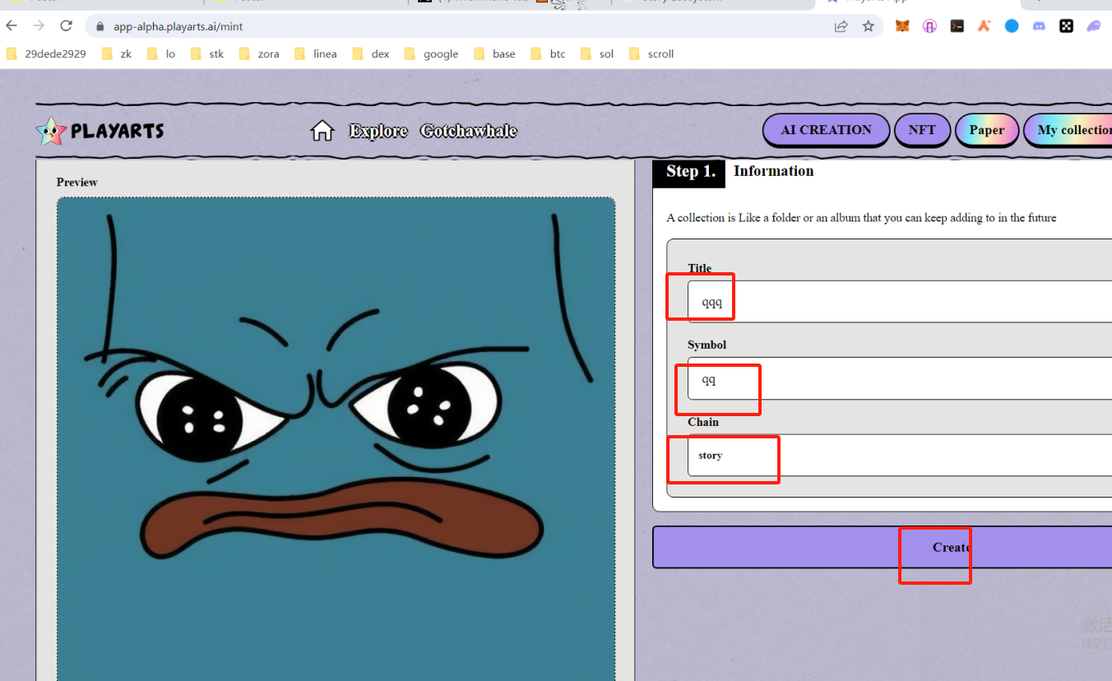Click the purple Create button

pyautogui.click(x=883, y=547)
